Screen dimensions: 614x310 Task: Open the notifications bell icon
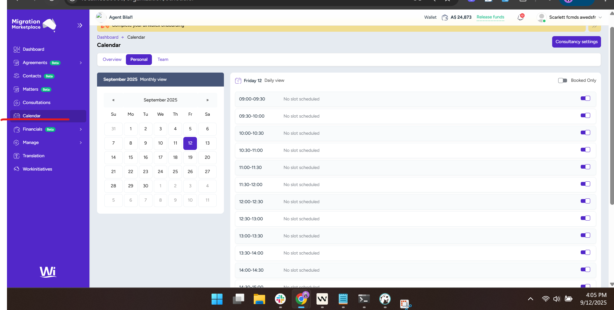point(520,17)
